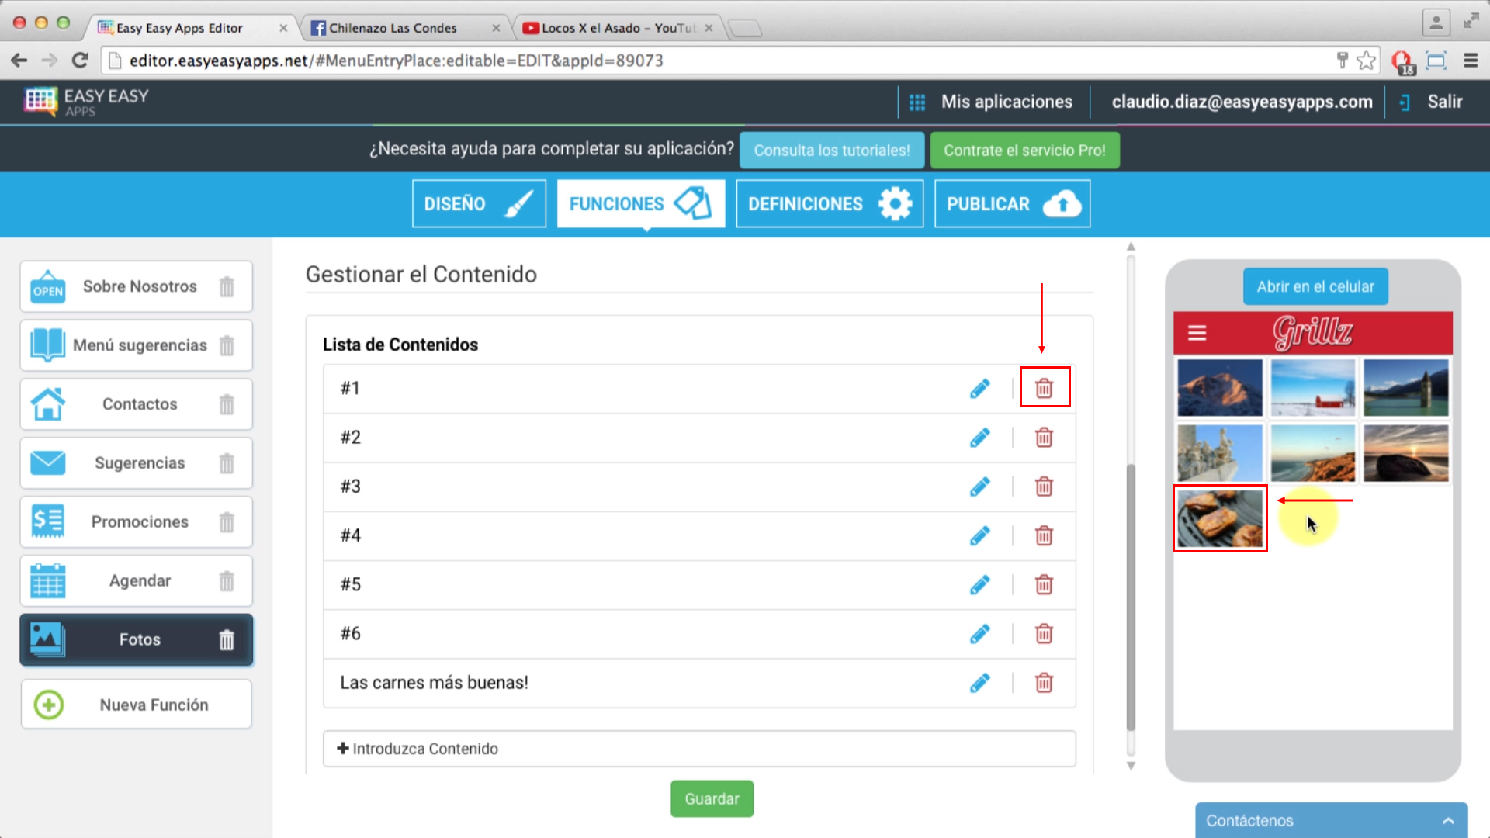
Task: Click the browser bookmark star icon
Action: 1367,61
